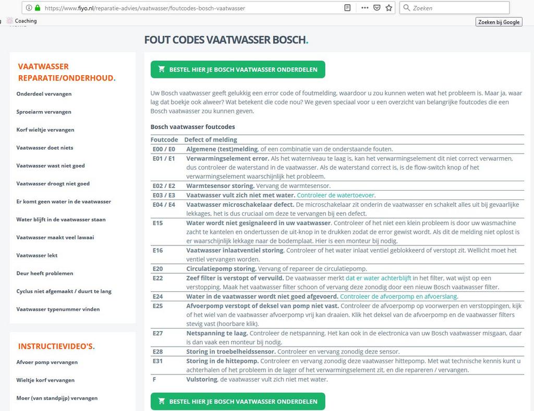Screen dimensions: 534x411
Task: Open Vaatwasser typenummer vinden link
Action: pyautogui.click(x=58, y=309)
